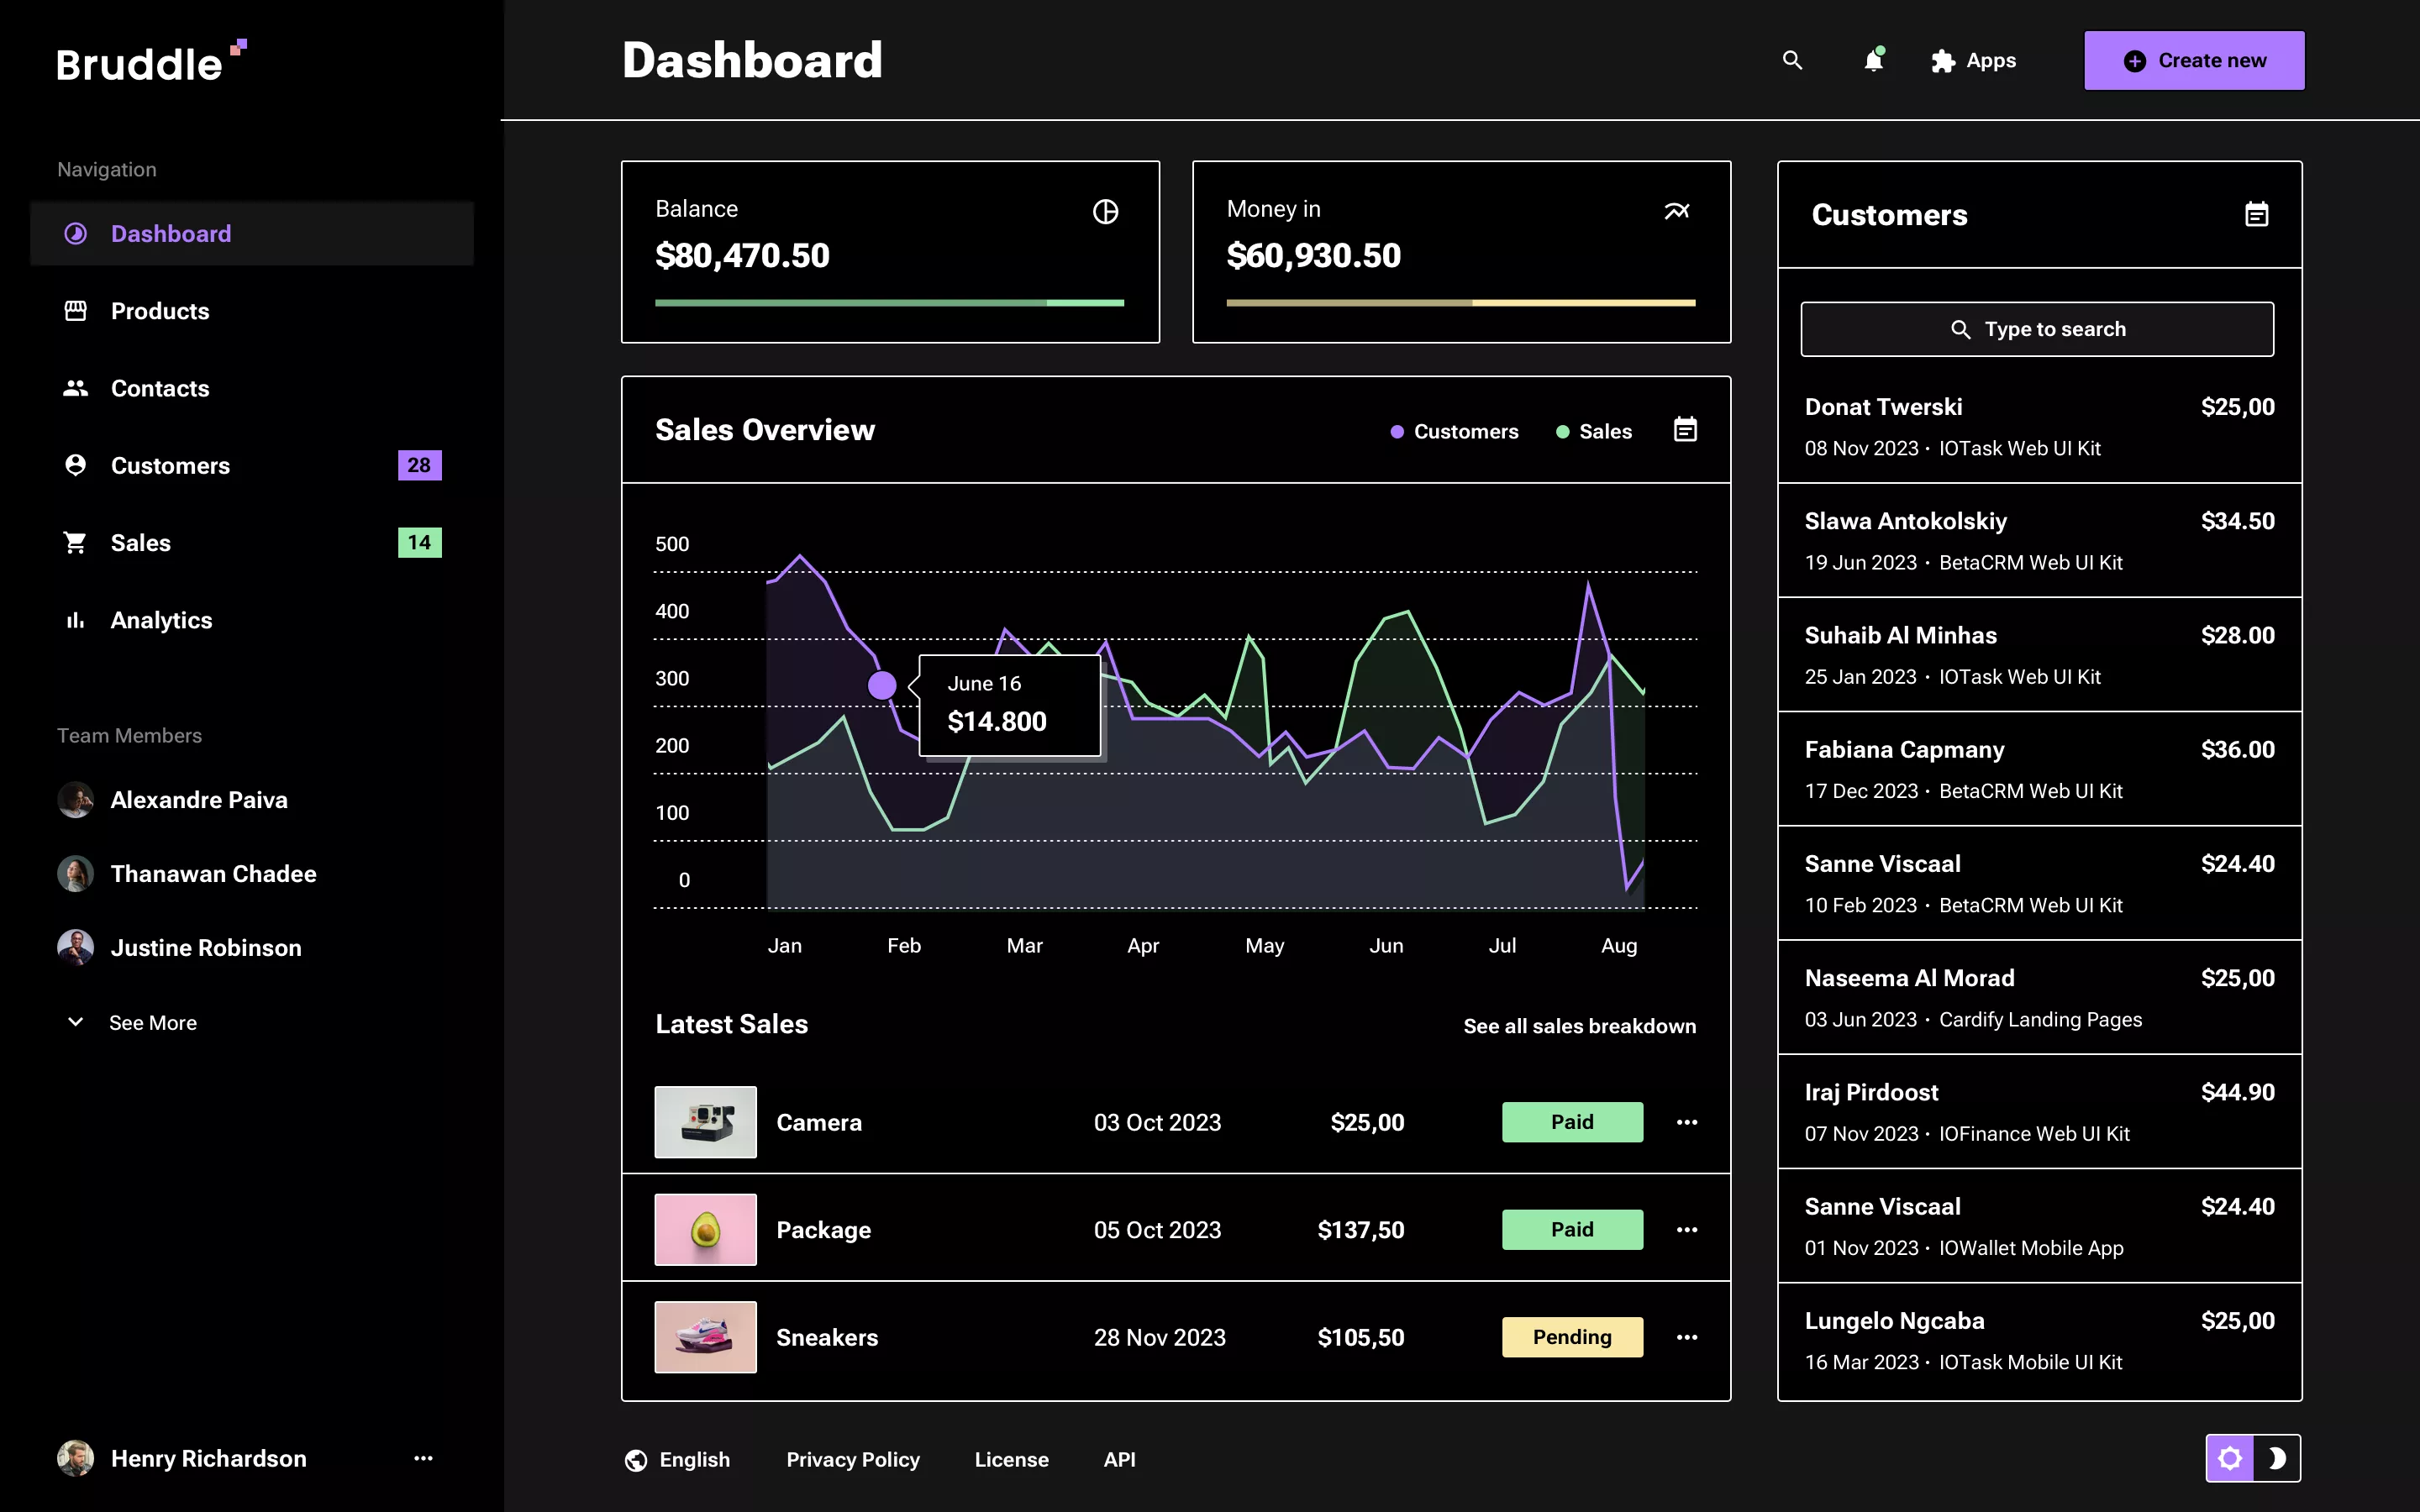Open the options menu for Sneakers sale
This screenshot has height=1512, width=2420.
(1687, 1337)
